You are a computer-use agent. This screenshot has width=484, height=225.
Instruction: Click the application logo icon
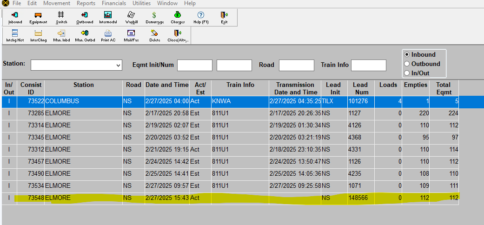click(5, 3)
